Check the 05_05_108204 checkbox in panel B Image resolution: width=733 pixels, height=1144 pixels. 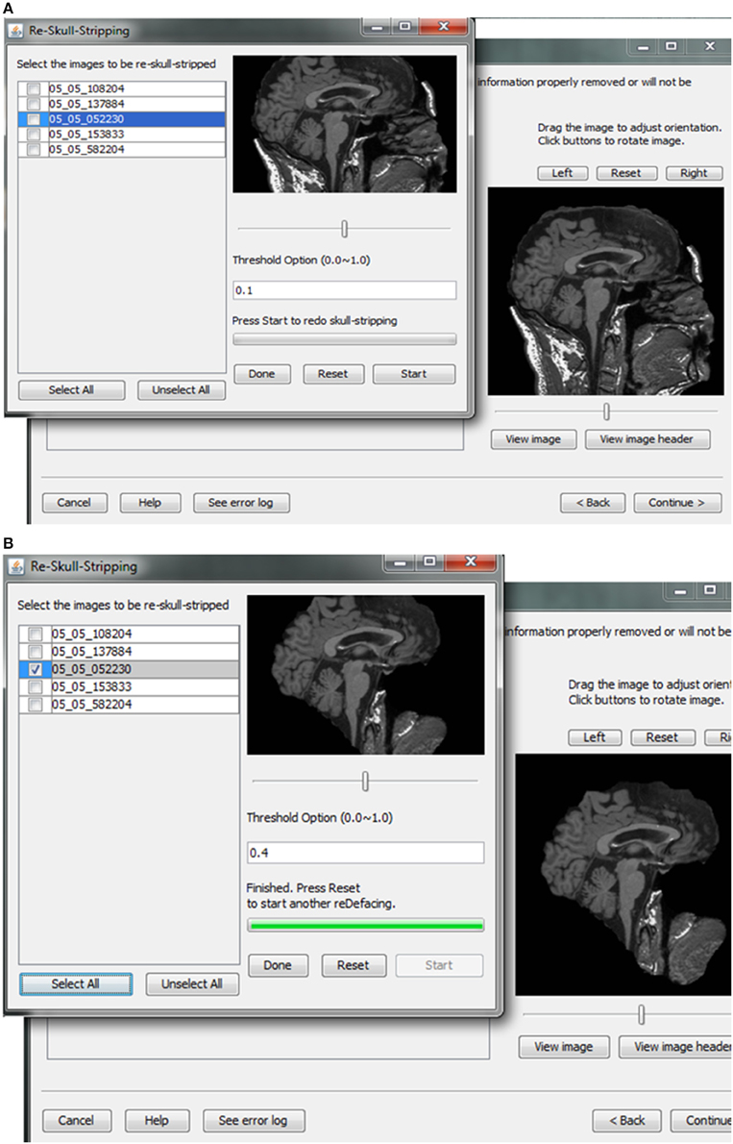35,634
